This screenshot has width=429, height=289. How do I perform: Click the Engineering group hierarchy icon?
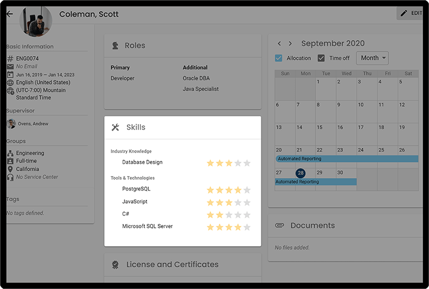[x=10, y=153]
